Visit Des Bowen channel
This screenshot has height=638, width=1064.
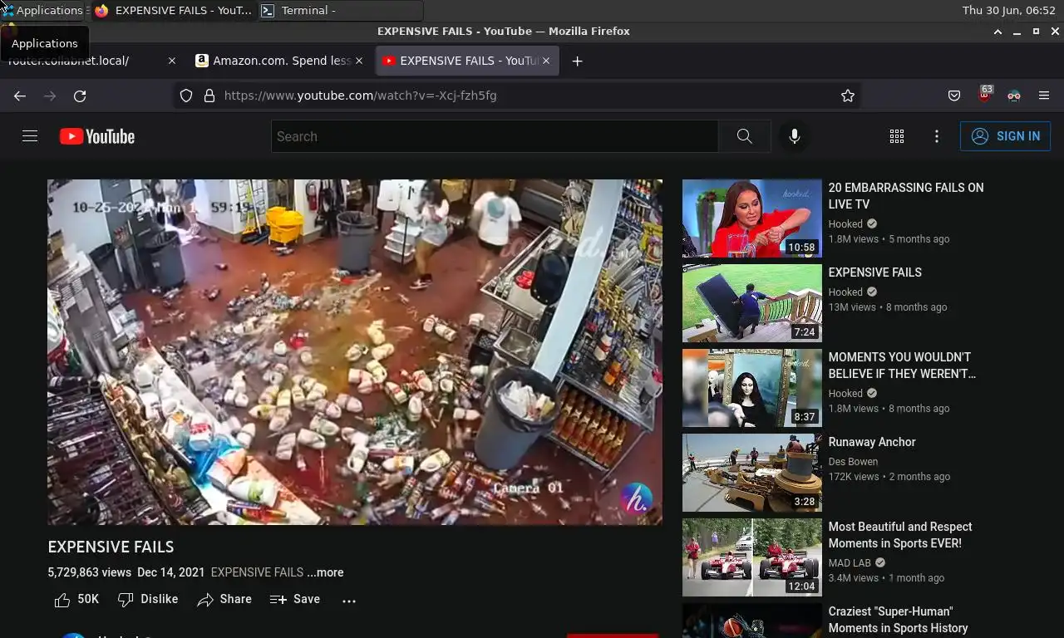[853, 462]
